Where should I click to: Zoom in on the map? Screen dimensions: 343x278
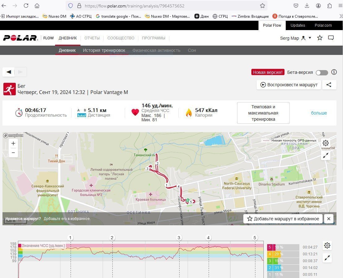(13, 143)
